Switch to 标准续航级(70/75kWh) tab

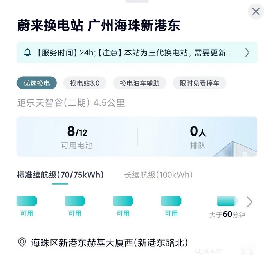[60, 175]
